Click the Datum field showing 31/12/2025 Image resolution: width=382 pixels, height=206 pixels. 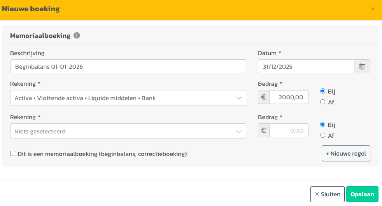[306, 66]
